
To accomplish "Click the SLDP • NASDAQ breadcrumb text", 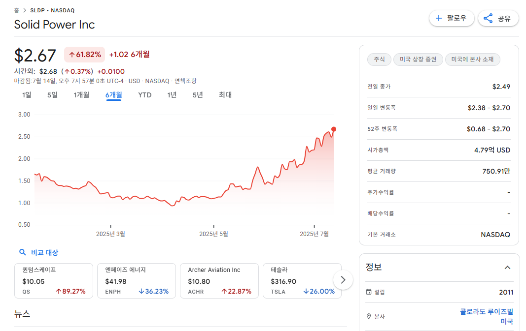I will point(52,10).
